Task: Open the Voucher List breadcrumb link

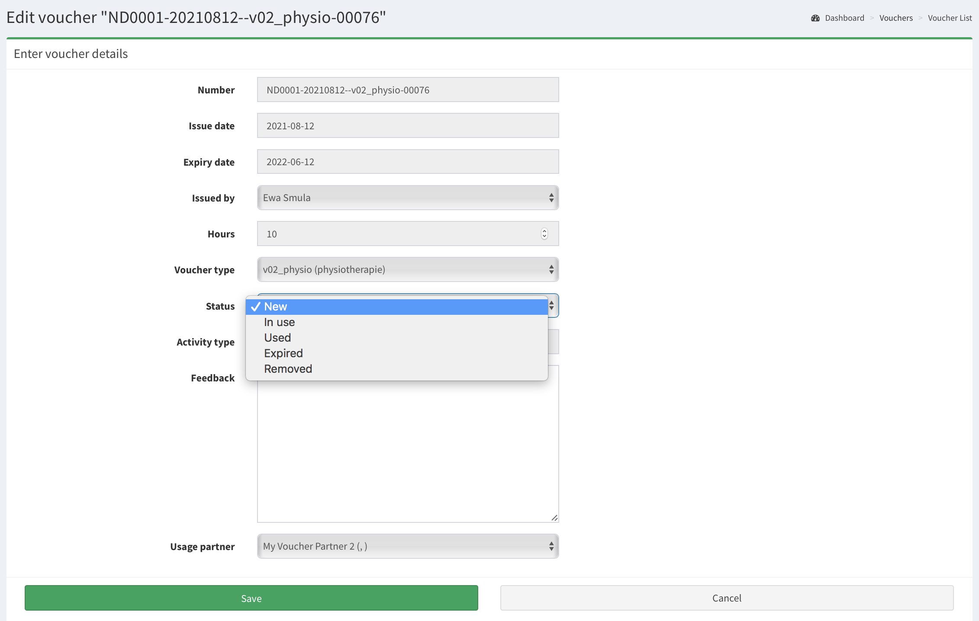Action: [950, 18]
